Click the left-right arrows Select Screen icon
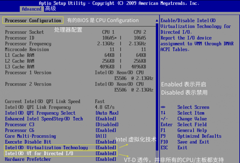 pyautogui.click(x=163, y=107)
